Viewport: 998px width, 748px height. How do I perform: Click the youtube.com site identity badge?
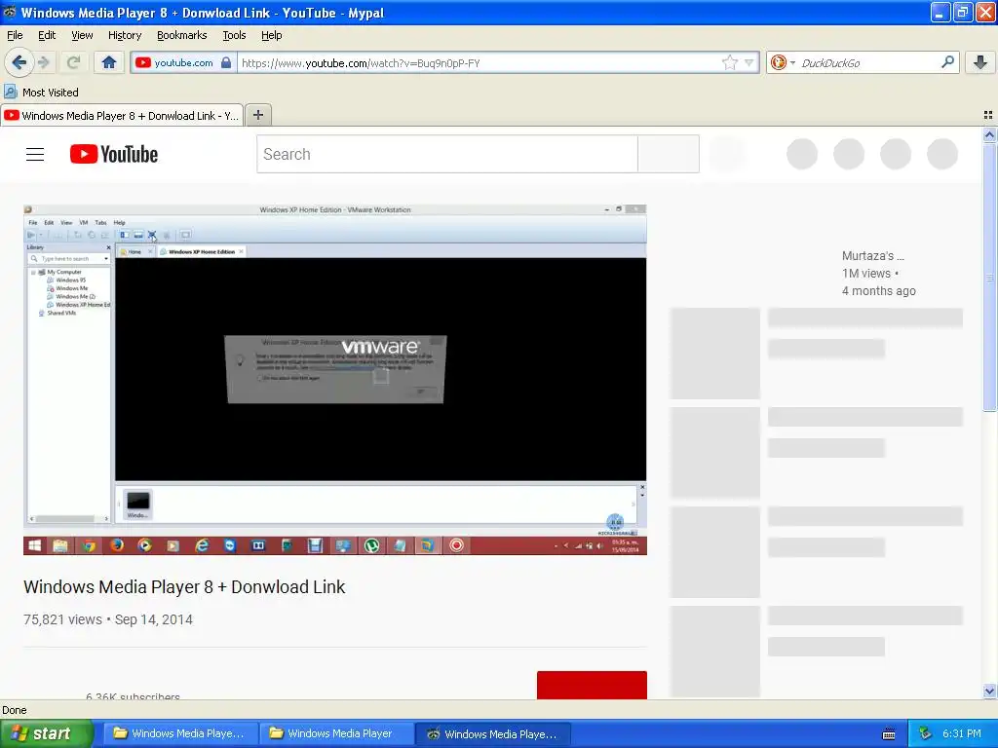point(183,62)
